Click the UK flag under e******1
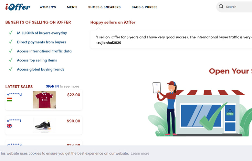 pos(9,126)
